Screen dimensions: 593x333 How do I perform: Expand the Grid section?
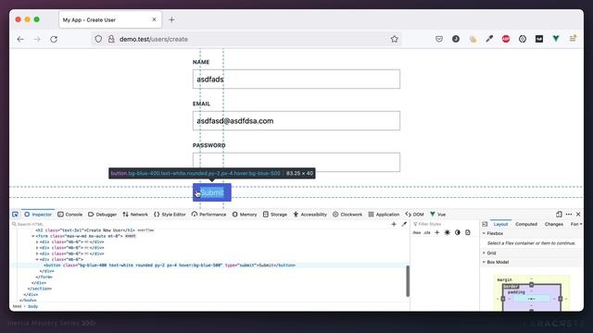(484, 253)
